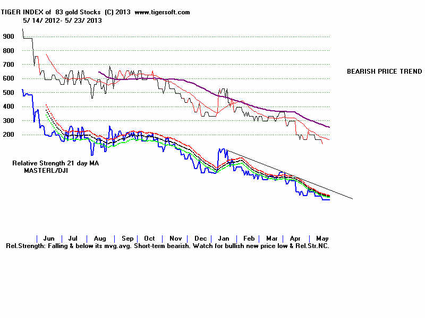The width and height of the screenshot is (425, 318).
Task: Click the 900 value on the price scale
Action: click(7, 36)
